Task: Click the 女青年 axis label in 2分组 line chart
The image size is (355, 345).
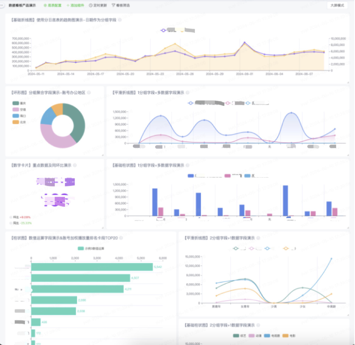Action: click(245, 306)
